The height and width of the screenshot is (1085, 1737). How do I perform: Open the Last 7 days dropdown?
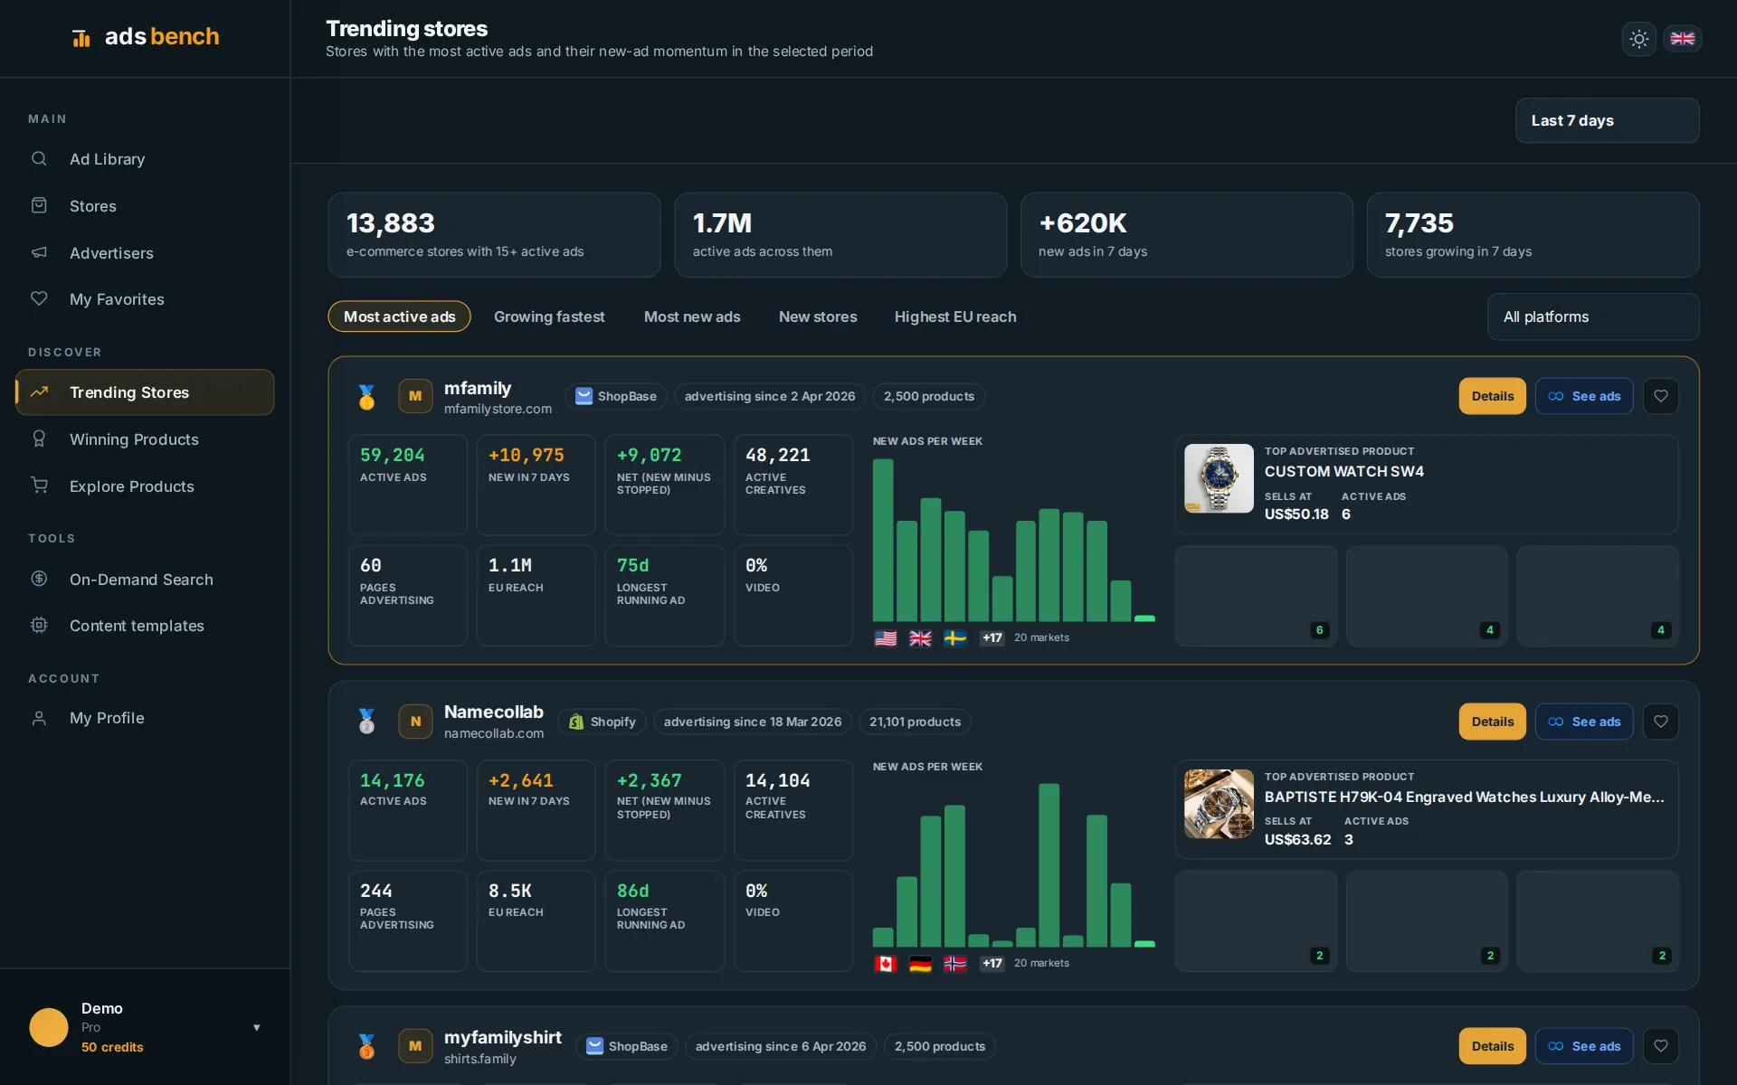pos(1607,120)
